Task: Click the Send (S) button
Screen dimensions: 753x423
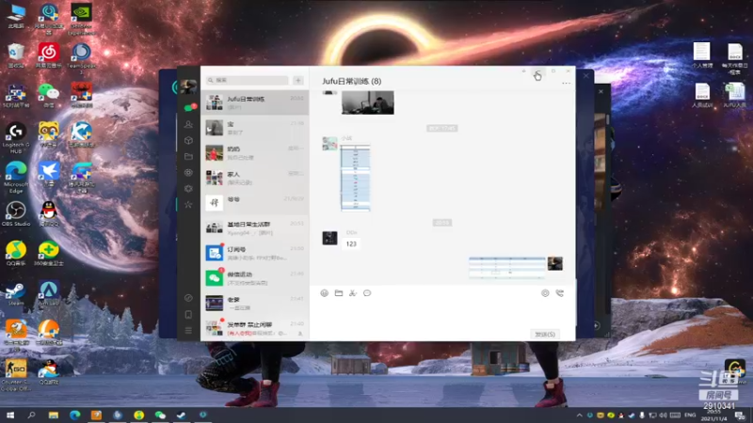Action: pos(545,334)
